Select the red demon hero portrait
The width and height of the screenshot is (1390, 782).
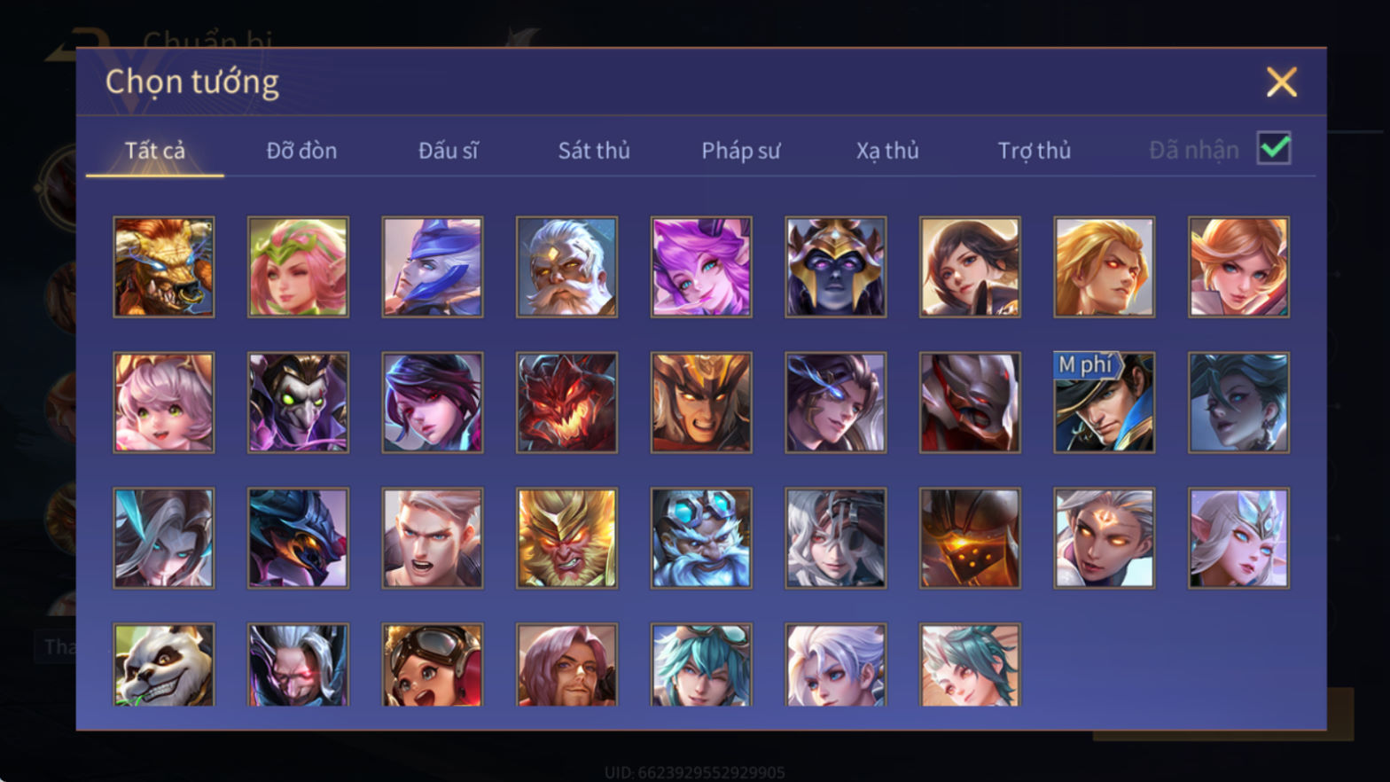point(566,403)
